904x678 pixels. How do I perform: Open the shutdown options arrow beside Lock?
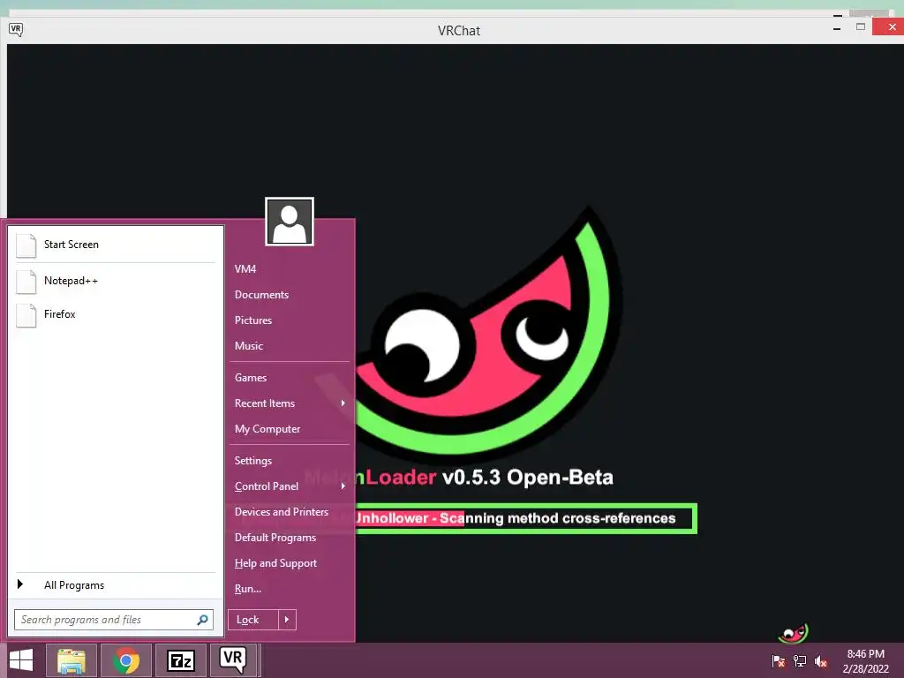pos(287,620)
